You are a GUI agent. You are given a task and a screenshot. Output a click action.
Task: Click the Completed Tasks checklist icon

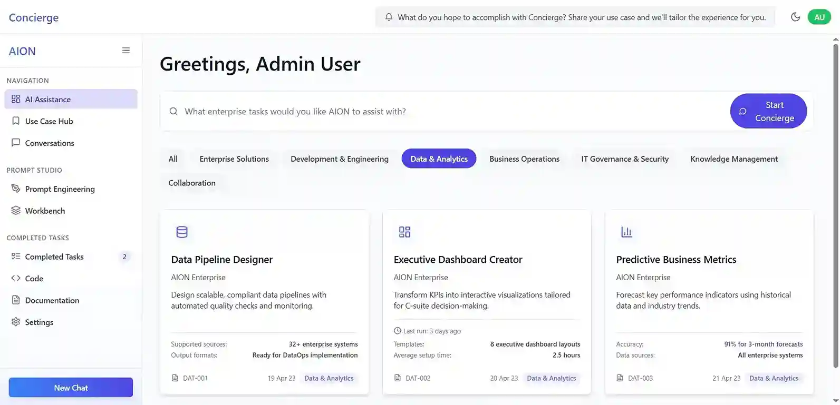pos(16,256)
